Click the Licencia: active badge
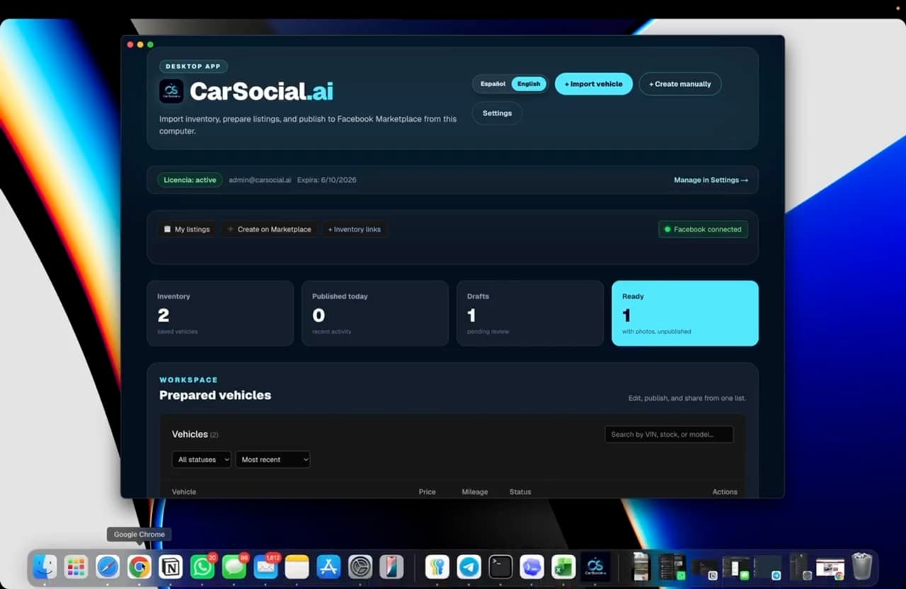 pyautogui.click(x=190, y=180)
